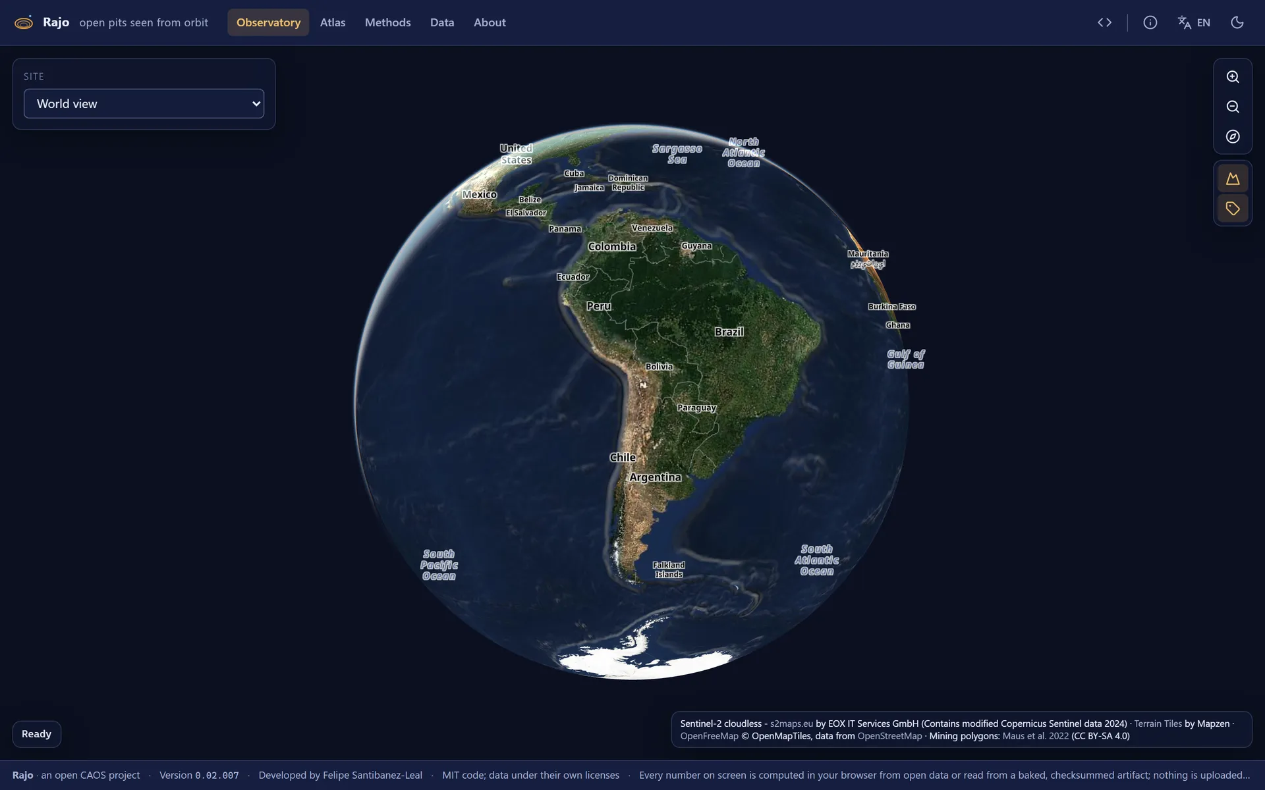Click the Version 0.02.007 footer text
The width and height of the screenshot is (1265, 790).
pos(199,776)
